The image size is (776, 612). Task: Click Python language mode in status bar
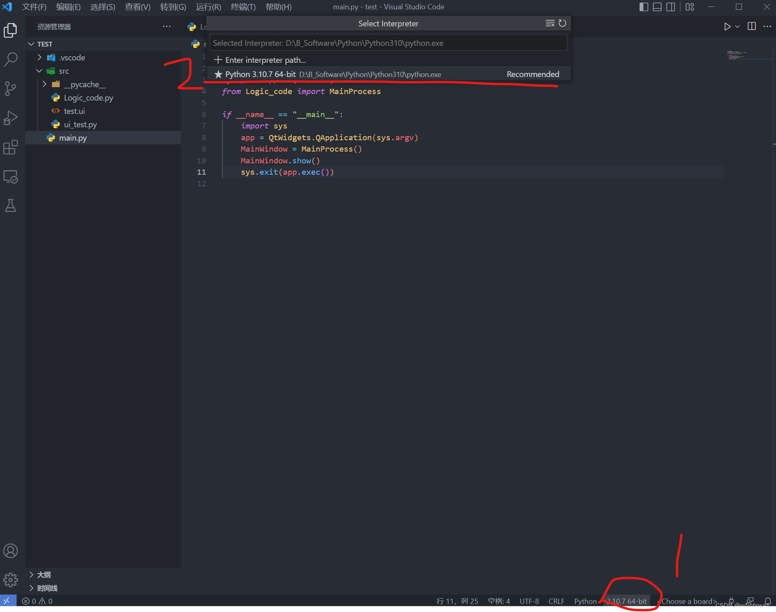click(x=586, y=601)
